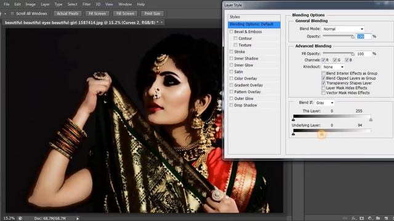Enable the Outer Glow checkbox
The width and height of the screenshot is (394, 221).
coord(231,98)
